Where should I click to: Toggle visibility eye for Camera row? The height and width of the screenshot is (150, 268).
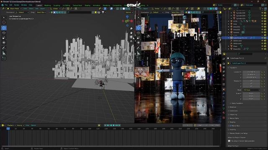point(263,32)
